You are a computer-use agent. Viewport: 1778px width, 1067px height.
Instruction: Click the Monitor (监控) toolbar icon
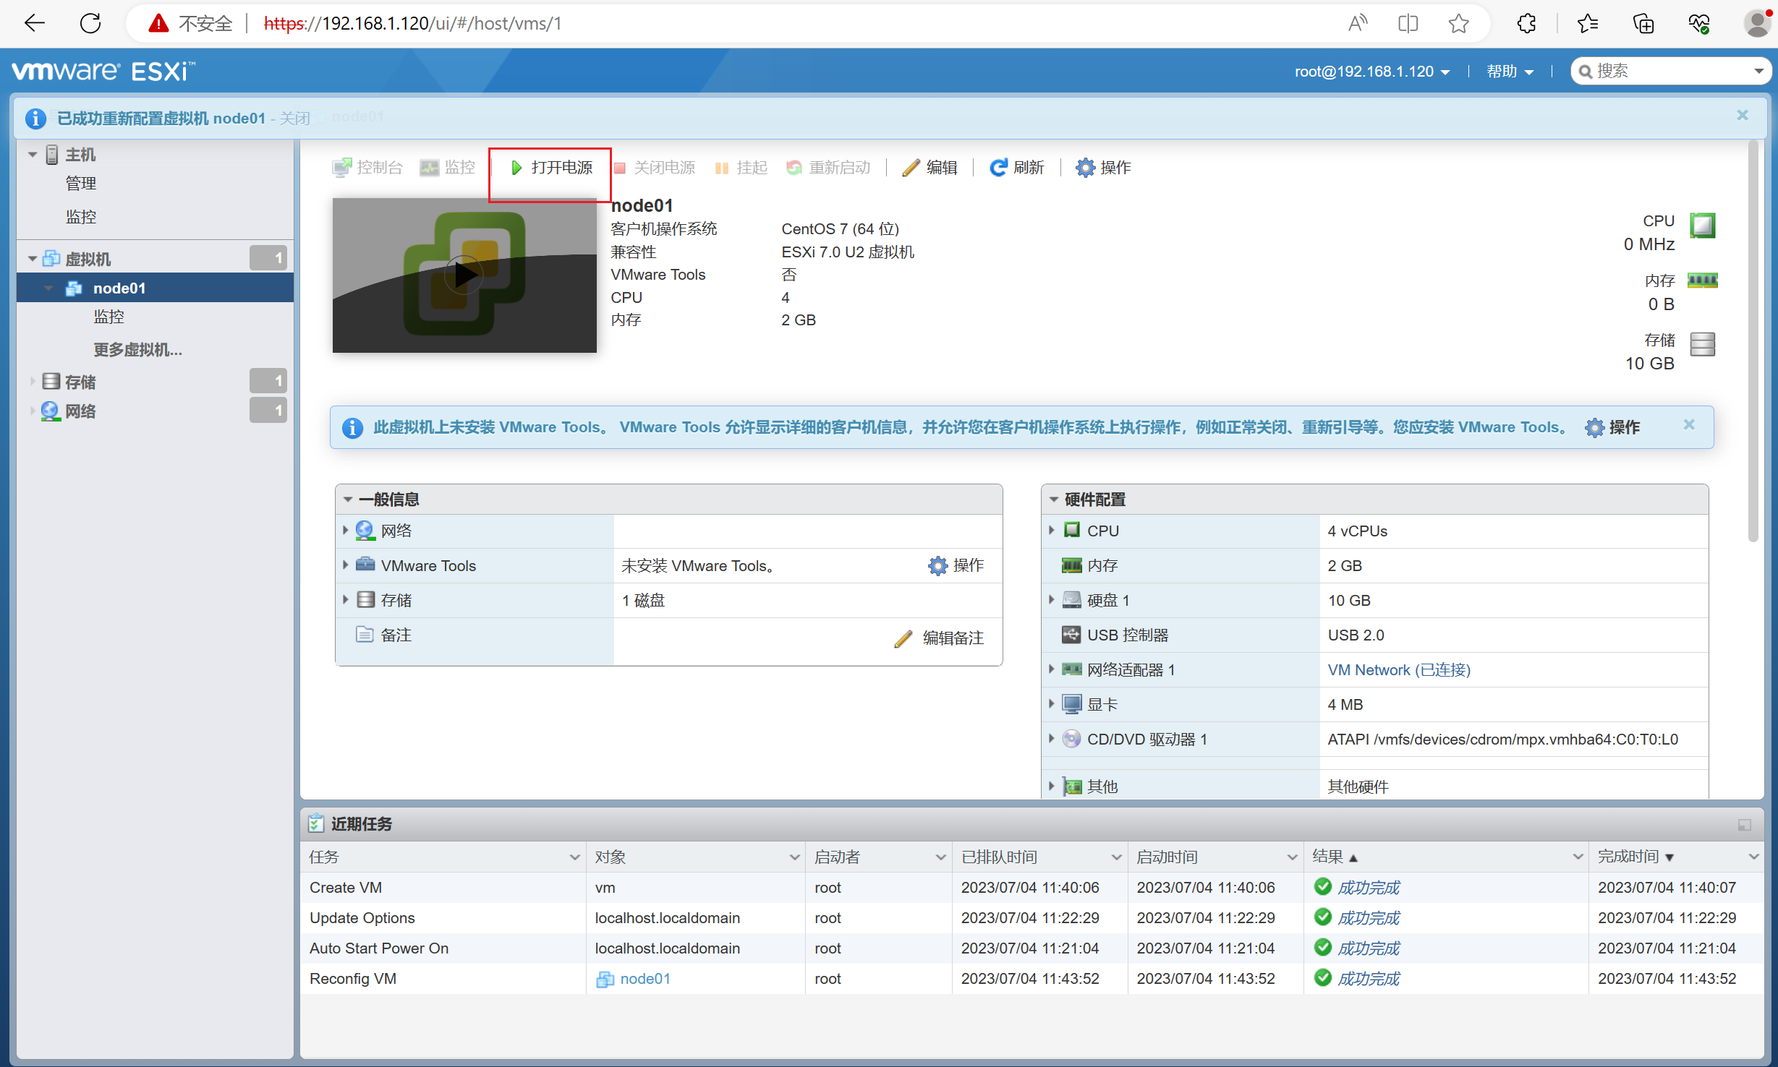point(430,168)
